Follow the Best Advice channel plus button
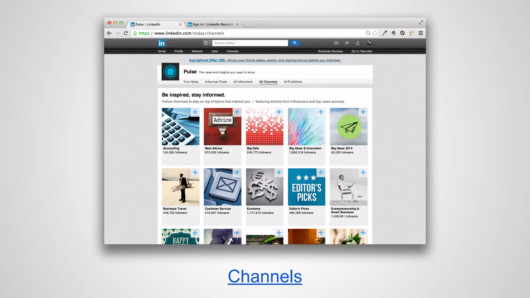 (x=237, y=112)
